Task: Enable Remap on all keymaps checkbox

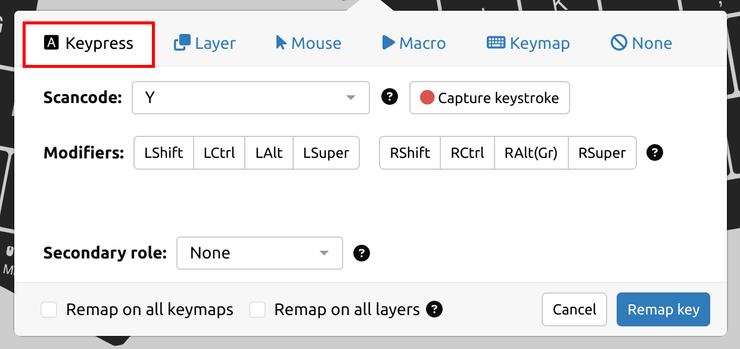Action: (x=49, y=310)
